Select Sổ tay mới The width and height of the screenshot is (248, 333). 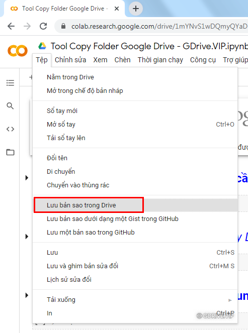pos(135,110)
